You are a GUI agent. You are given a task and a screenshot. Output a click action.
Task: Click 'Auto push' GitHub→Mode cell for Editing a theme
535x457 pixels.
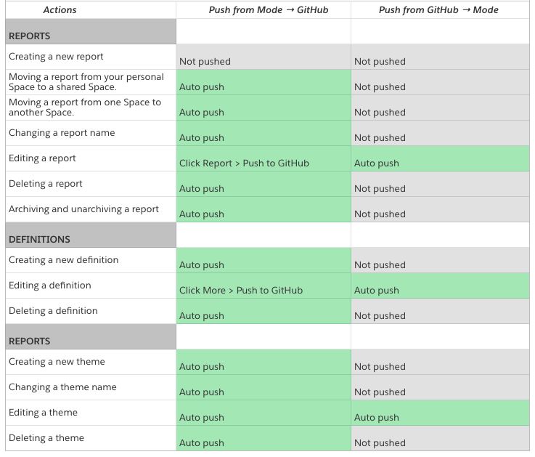tap(440, 413)
